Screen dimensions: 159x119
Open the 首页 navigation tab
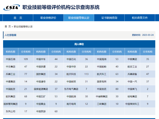[18, 18]
